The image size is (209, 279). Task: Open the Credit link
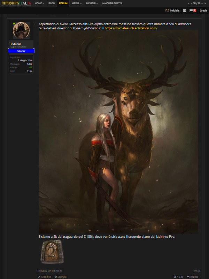[203, 10]
